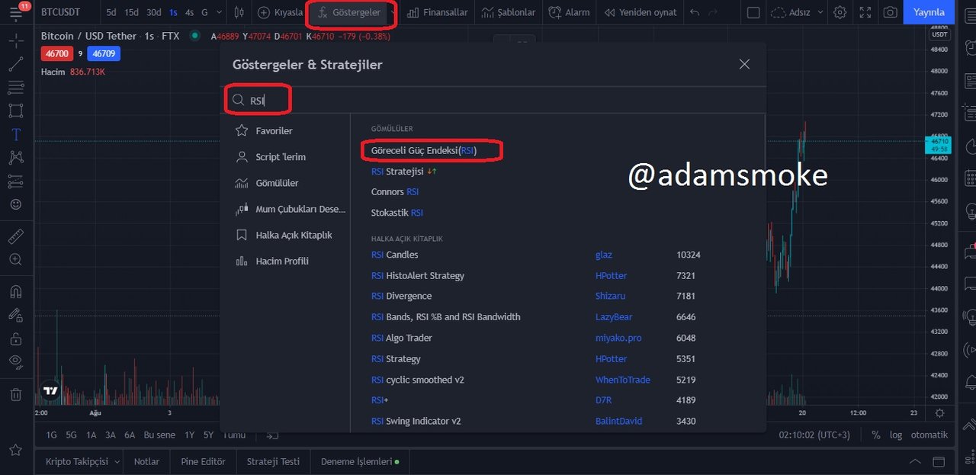Select the trend line drawing tool
Viewport: 976px width, 475px height.
click(x=15, y=64)
